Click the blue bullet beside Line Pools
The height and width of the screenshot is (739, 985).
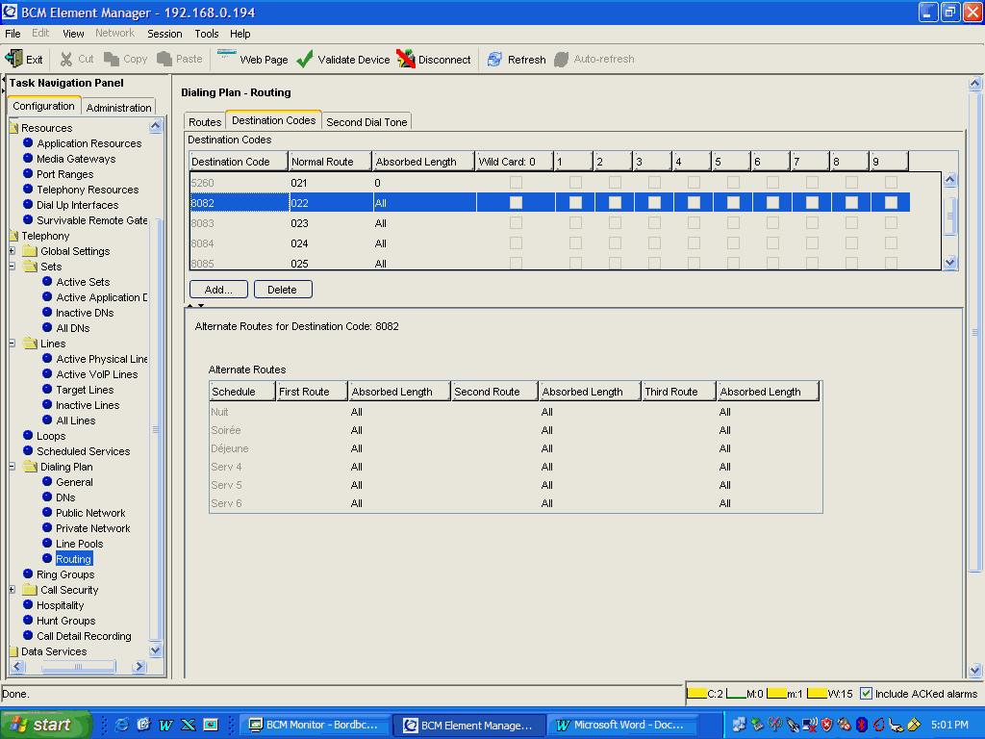pyautogui.click(x=47, y=543)
